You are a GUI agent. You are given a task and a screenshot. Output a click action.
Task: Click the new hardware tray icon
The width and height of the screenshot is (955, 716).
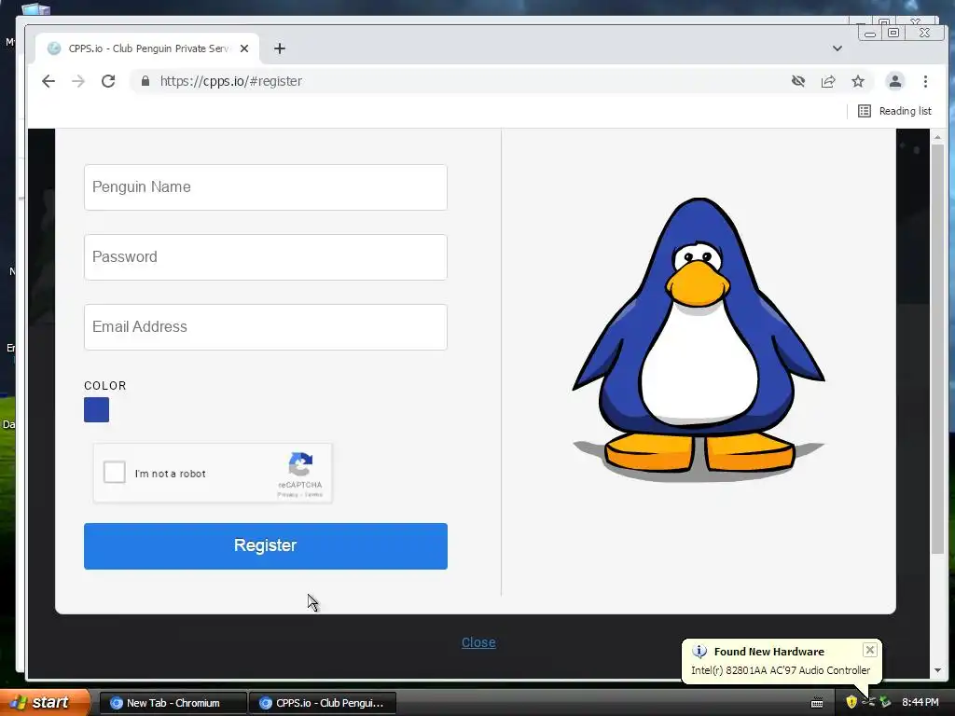885,703
